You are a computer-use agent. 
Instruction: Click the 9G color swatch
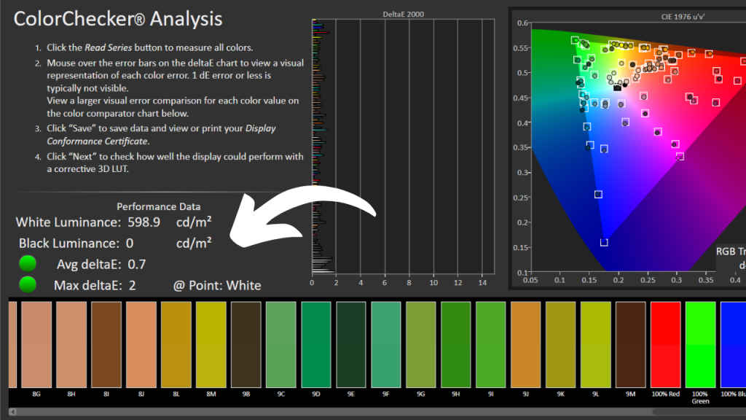(x=421, y=344)
